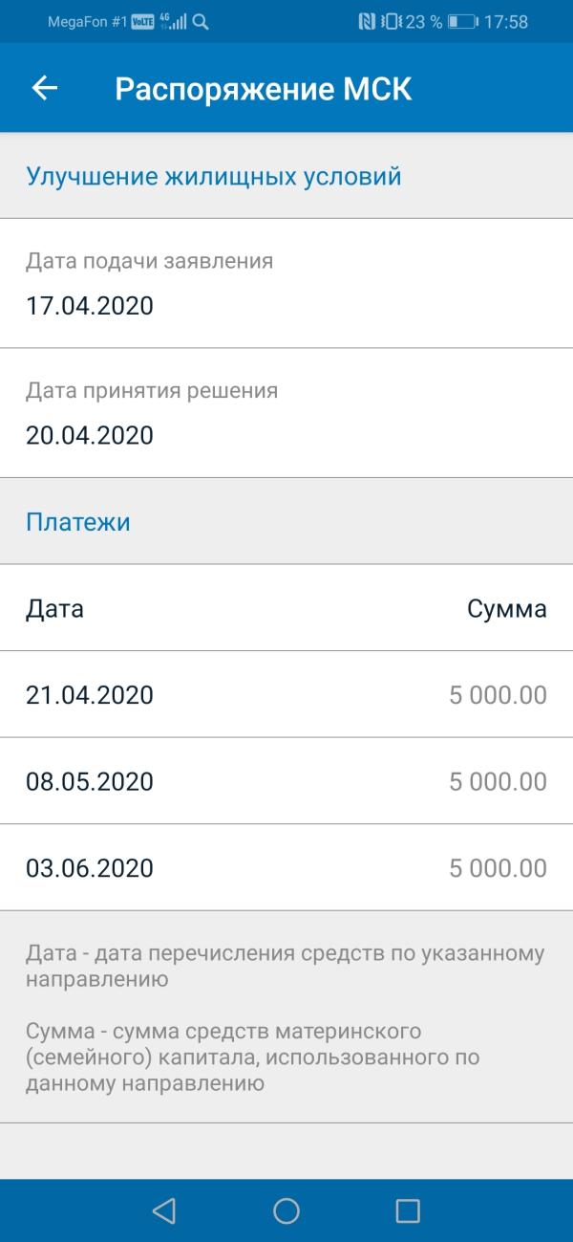The width and height of the screenshot is (573, 1242).
Task: Tap Android Back navigation triangle
Action: coord(163,1210)
